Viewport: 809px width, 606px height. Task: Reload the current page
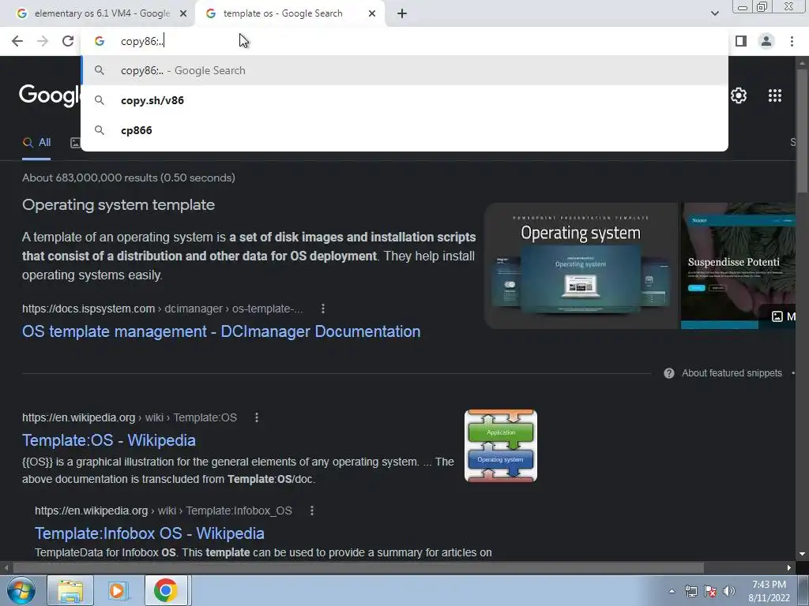(68, 41)
